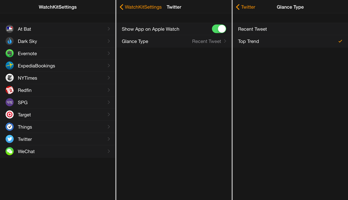Viewport: 348px width, 200px height.
Task: Open the Redfin settings label
Action: coord(25,90)
